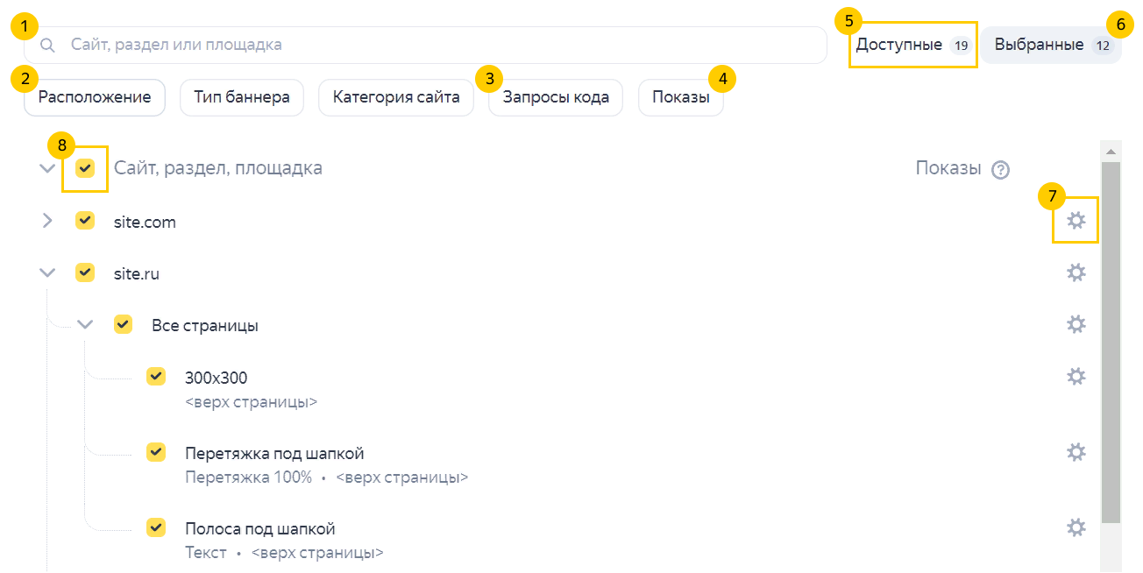Click the search magnifier icon
Viewport: 1143px width, 573px height.
[48, 45]
